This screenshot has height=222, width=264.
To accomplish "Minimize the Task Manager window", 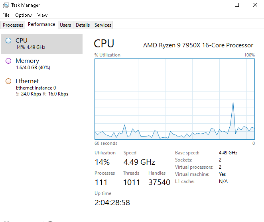I will click(x=219, y=5).
